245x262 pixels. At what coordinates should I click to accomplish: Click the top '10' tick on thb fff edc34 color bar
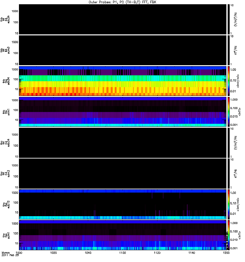232,5
